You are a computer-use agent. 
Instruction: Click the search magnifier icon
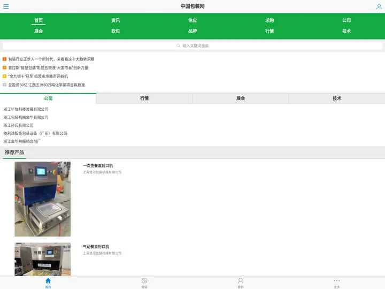[178, 45]
